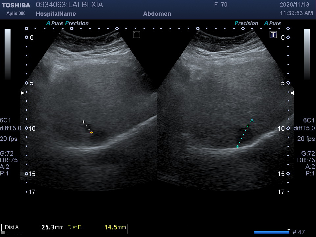
Task: Click the left depth scale 10 marker
Action: (30, 128)
